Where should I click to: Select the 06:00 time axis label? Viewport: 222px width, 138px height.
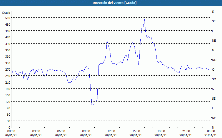point(61,131)
